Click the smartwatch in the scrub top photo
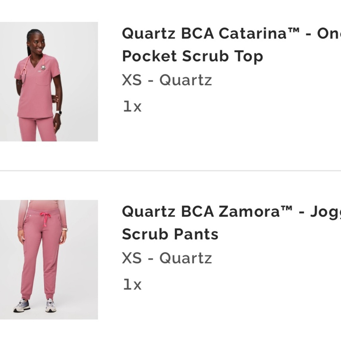 point(58,113)
